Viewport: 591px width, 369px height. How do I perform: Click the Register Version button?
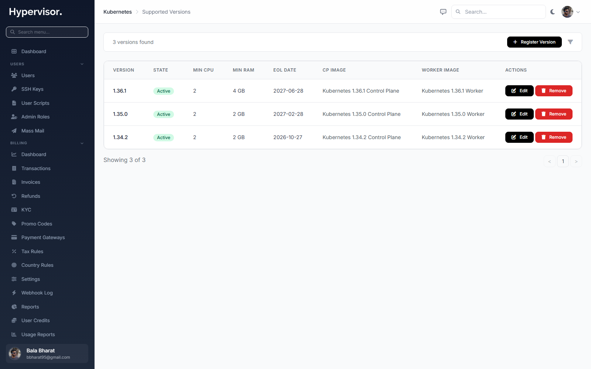pyautogui.click(x=534, y=42)
